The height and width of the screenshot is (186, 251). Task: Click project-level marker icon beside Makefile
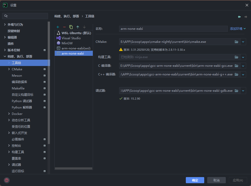[x=45, y=88]
